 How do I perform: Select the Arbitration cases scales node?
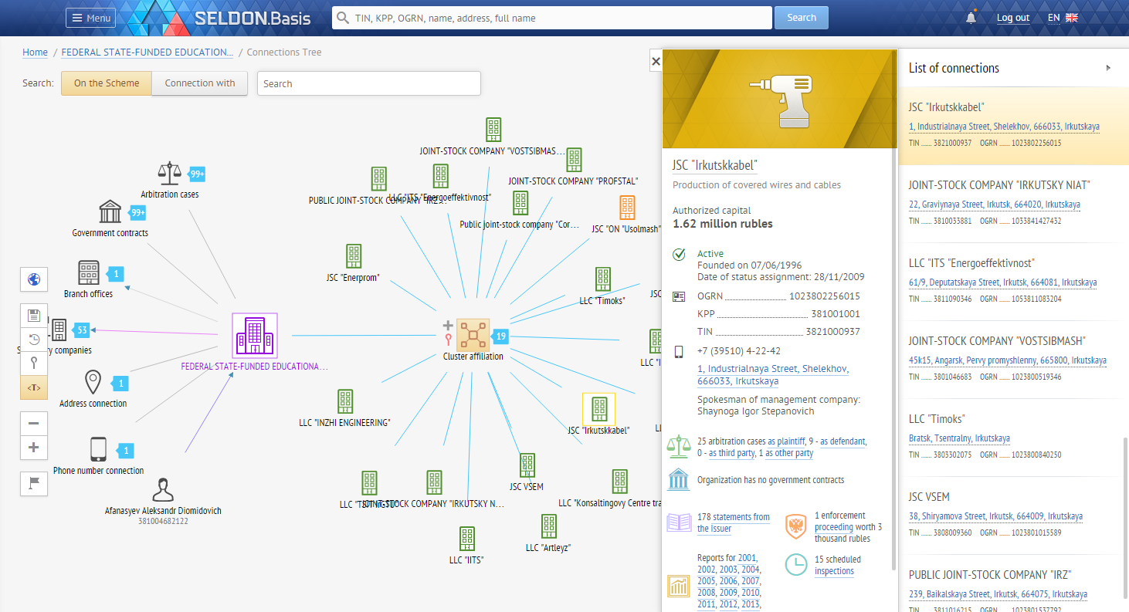tap(169, 174)
